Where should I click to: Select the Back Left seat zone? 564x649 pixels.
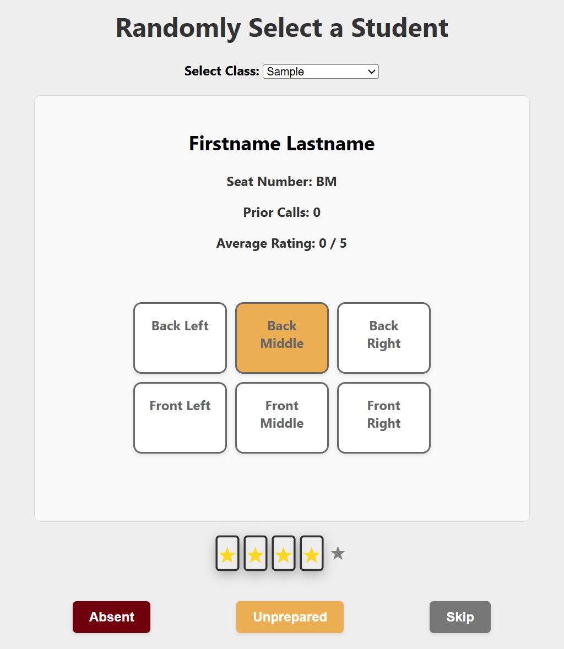pyautogui.click(x=180, y=337)
